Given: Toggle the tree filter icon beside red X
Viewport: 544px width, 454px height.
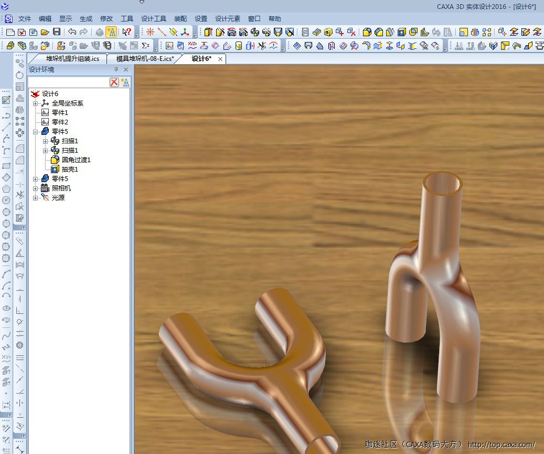Looking at the screenshot, I should pos(125,82).
